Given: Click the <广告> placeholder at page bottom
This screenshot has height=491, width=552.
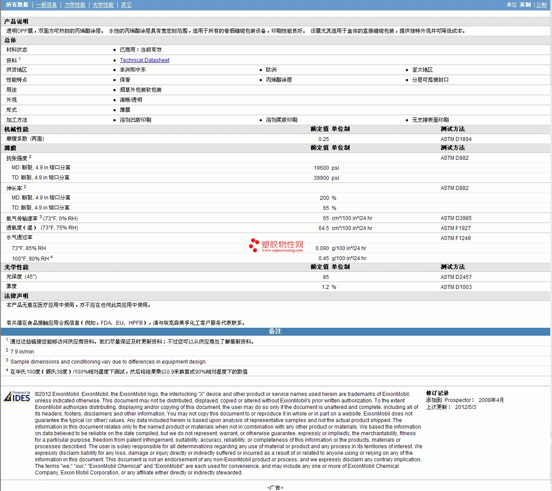Looking at the screenshot, I should [x=275, y=488].
